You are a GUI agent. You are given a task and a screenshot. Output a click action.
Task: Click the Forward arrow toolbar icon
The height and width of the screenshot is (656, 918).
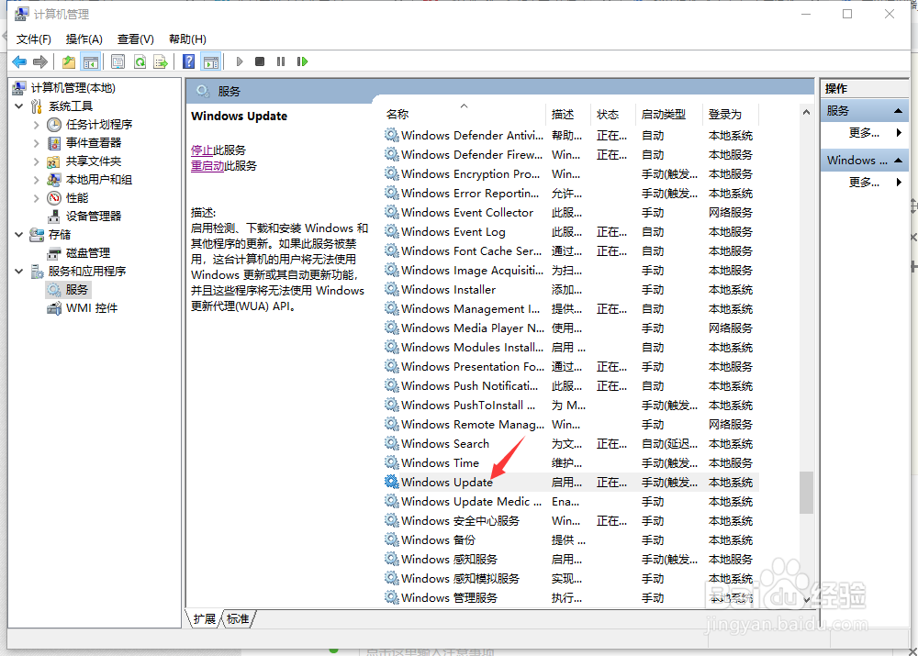click(40, 61)
